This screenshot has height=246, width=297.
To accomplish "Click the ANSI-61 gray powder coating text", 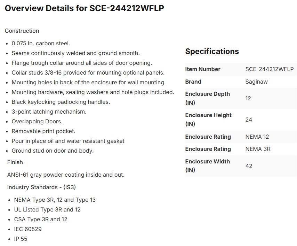I will tap(66, 175).
